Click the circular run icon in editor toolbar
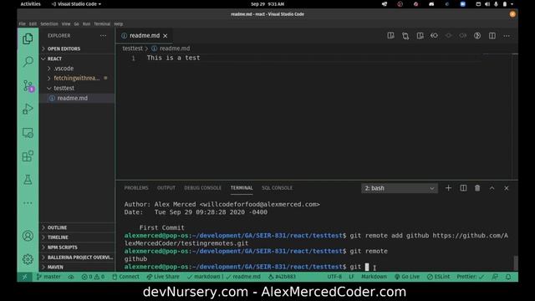535x301 pixels. 477,35
